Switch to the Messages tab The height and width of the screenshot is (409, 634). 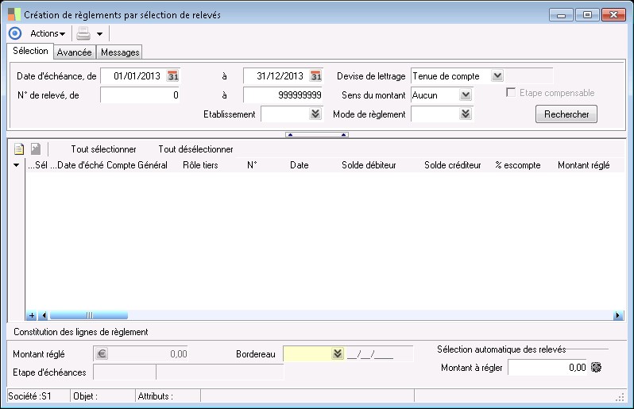click(120, 52)
